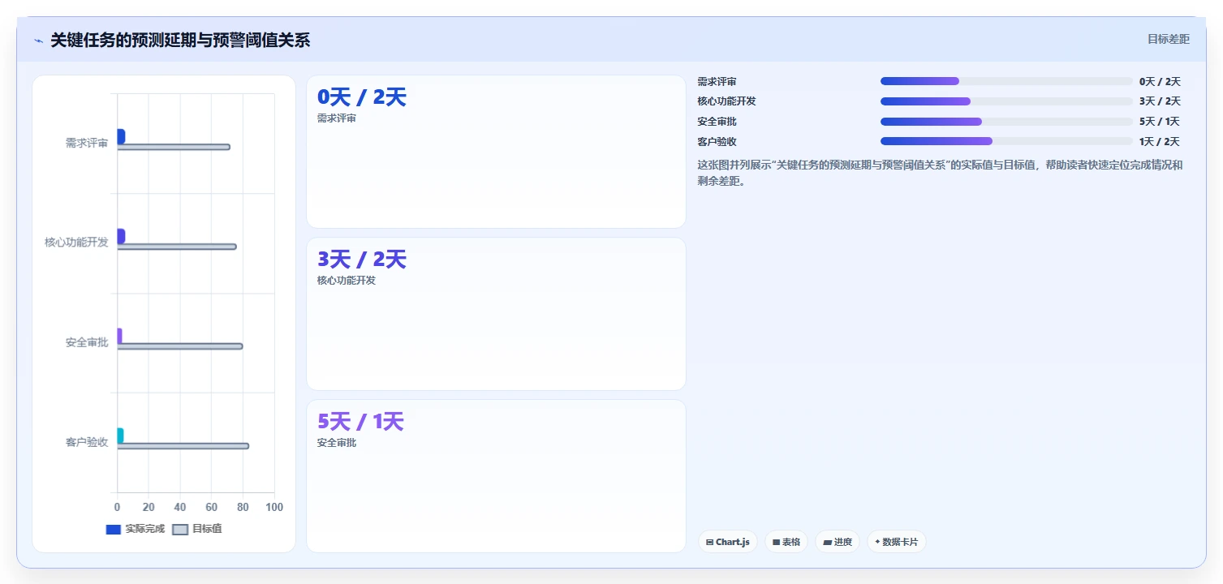Screen dimensions: 1223x584
Task: Select the Chart.js tag chip
Action: (728, 542)
